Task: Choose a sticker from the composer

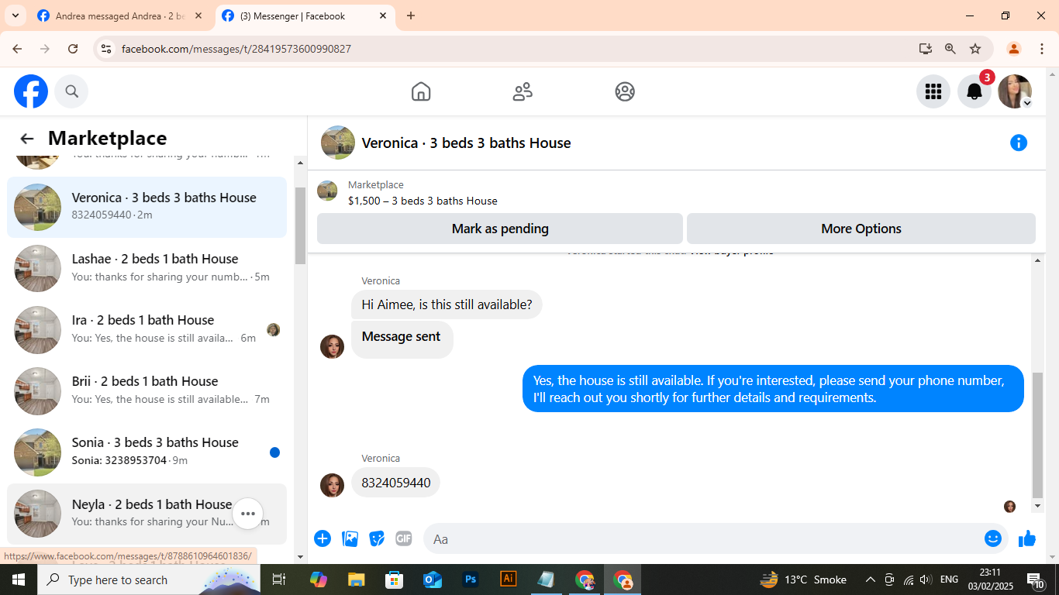Action: (377, 538)
